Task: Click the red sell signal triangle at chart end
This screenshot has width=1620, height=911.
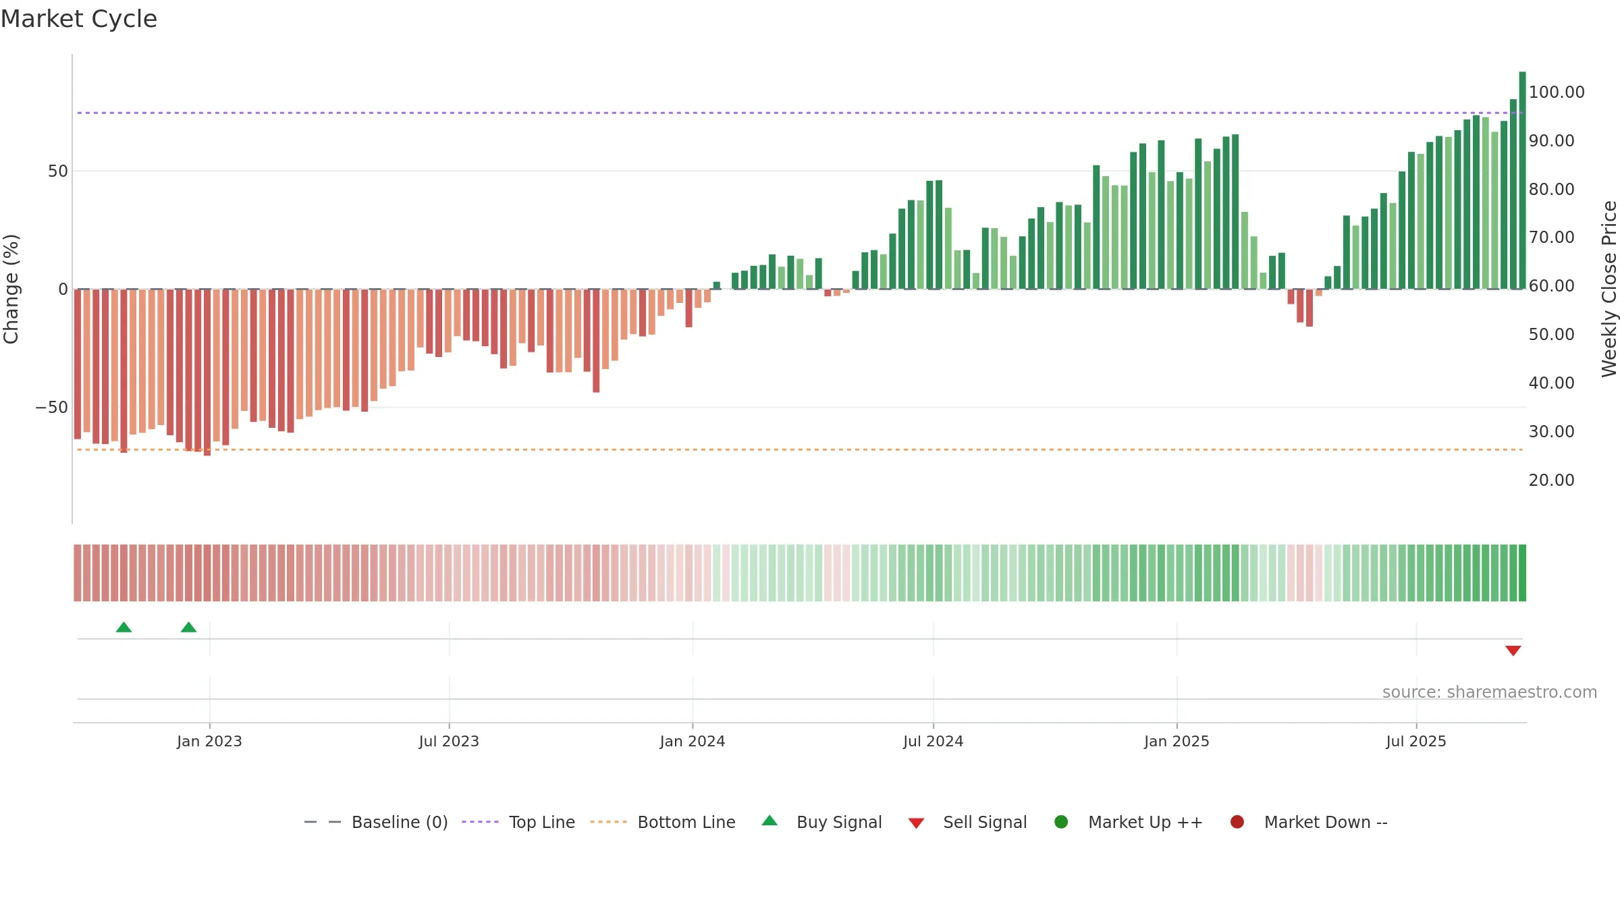Action: pyautogui.click(x=1513, y=651)
